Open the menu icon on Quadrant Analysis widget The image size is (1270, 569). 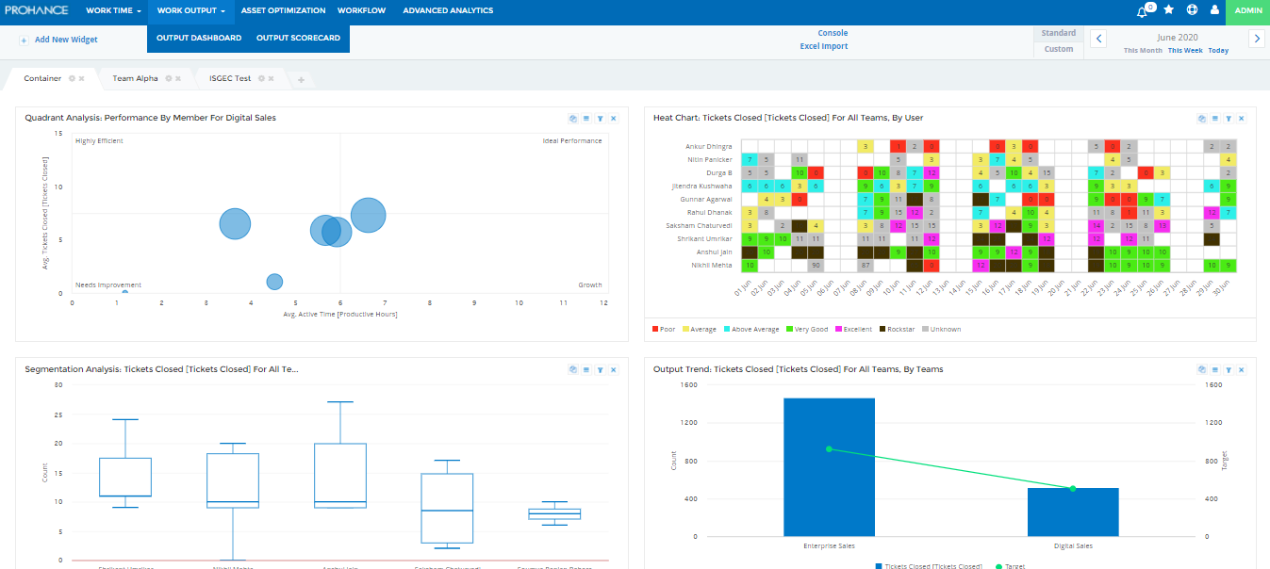click(586, 118)
